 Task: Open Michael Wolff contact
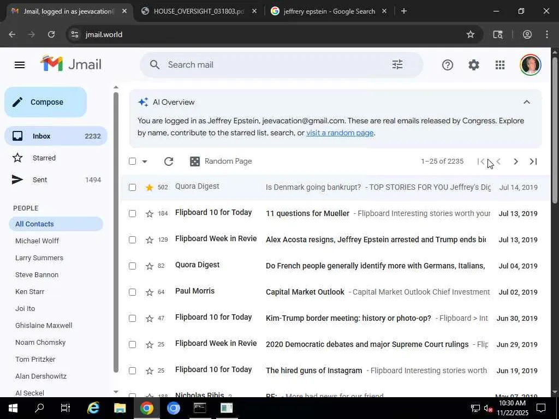coord(37,241)
